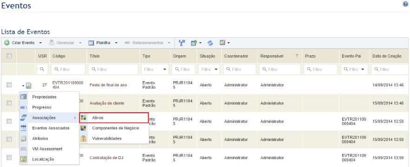Choose VM Assessment menu entry
This screenshot has width=410, height=167.
click(49, 149)
